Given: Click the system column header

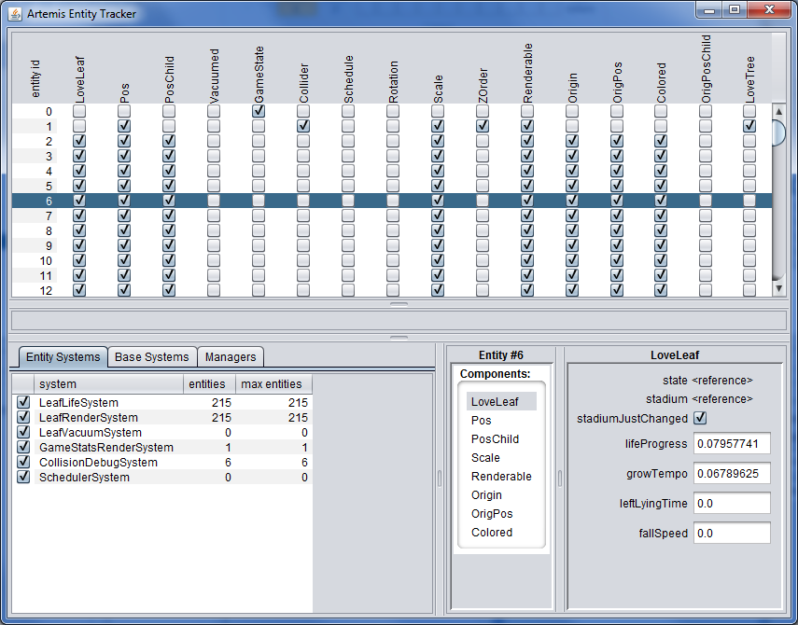Looking at the screenshot, I should (x=107, y=384).
